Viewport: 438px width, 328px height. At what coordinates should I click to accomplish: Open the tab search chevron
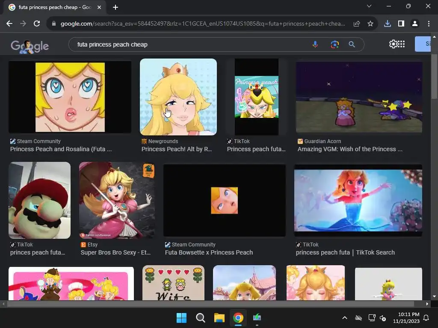[369, 6]
